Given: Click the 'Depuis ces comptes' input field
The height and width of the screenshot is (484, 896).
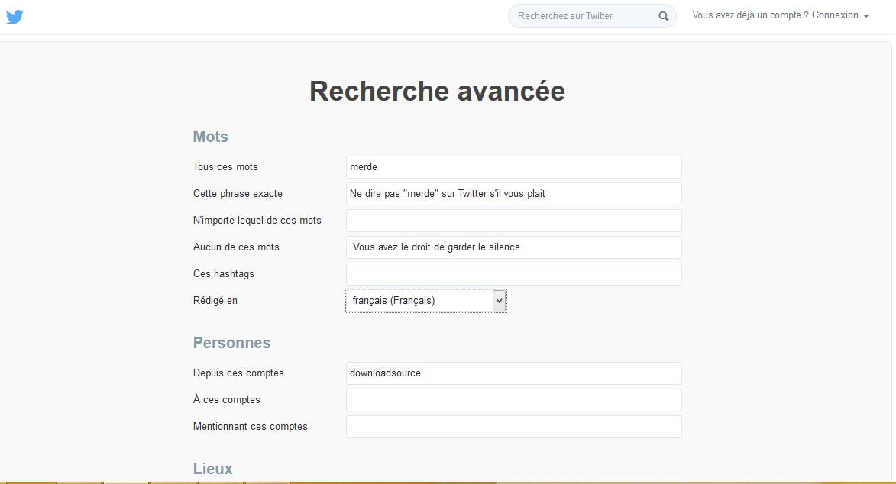Looking at the screenshot, I should pos(514,373).
